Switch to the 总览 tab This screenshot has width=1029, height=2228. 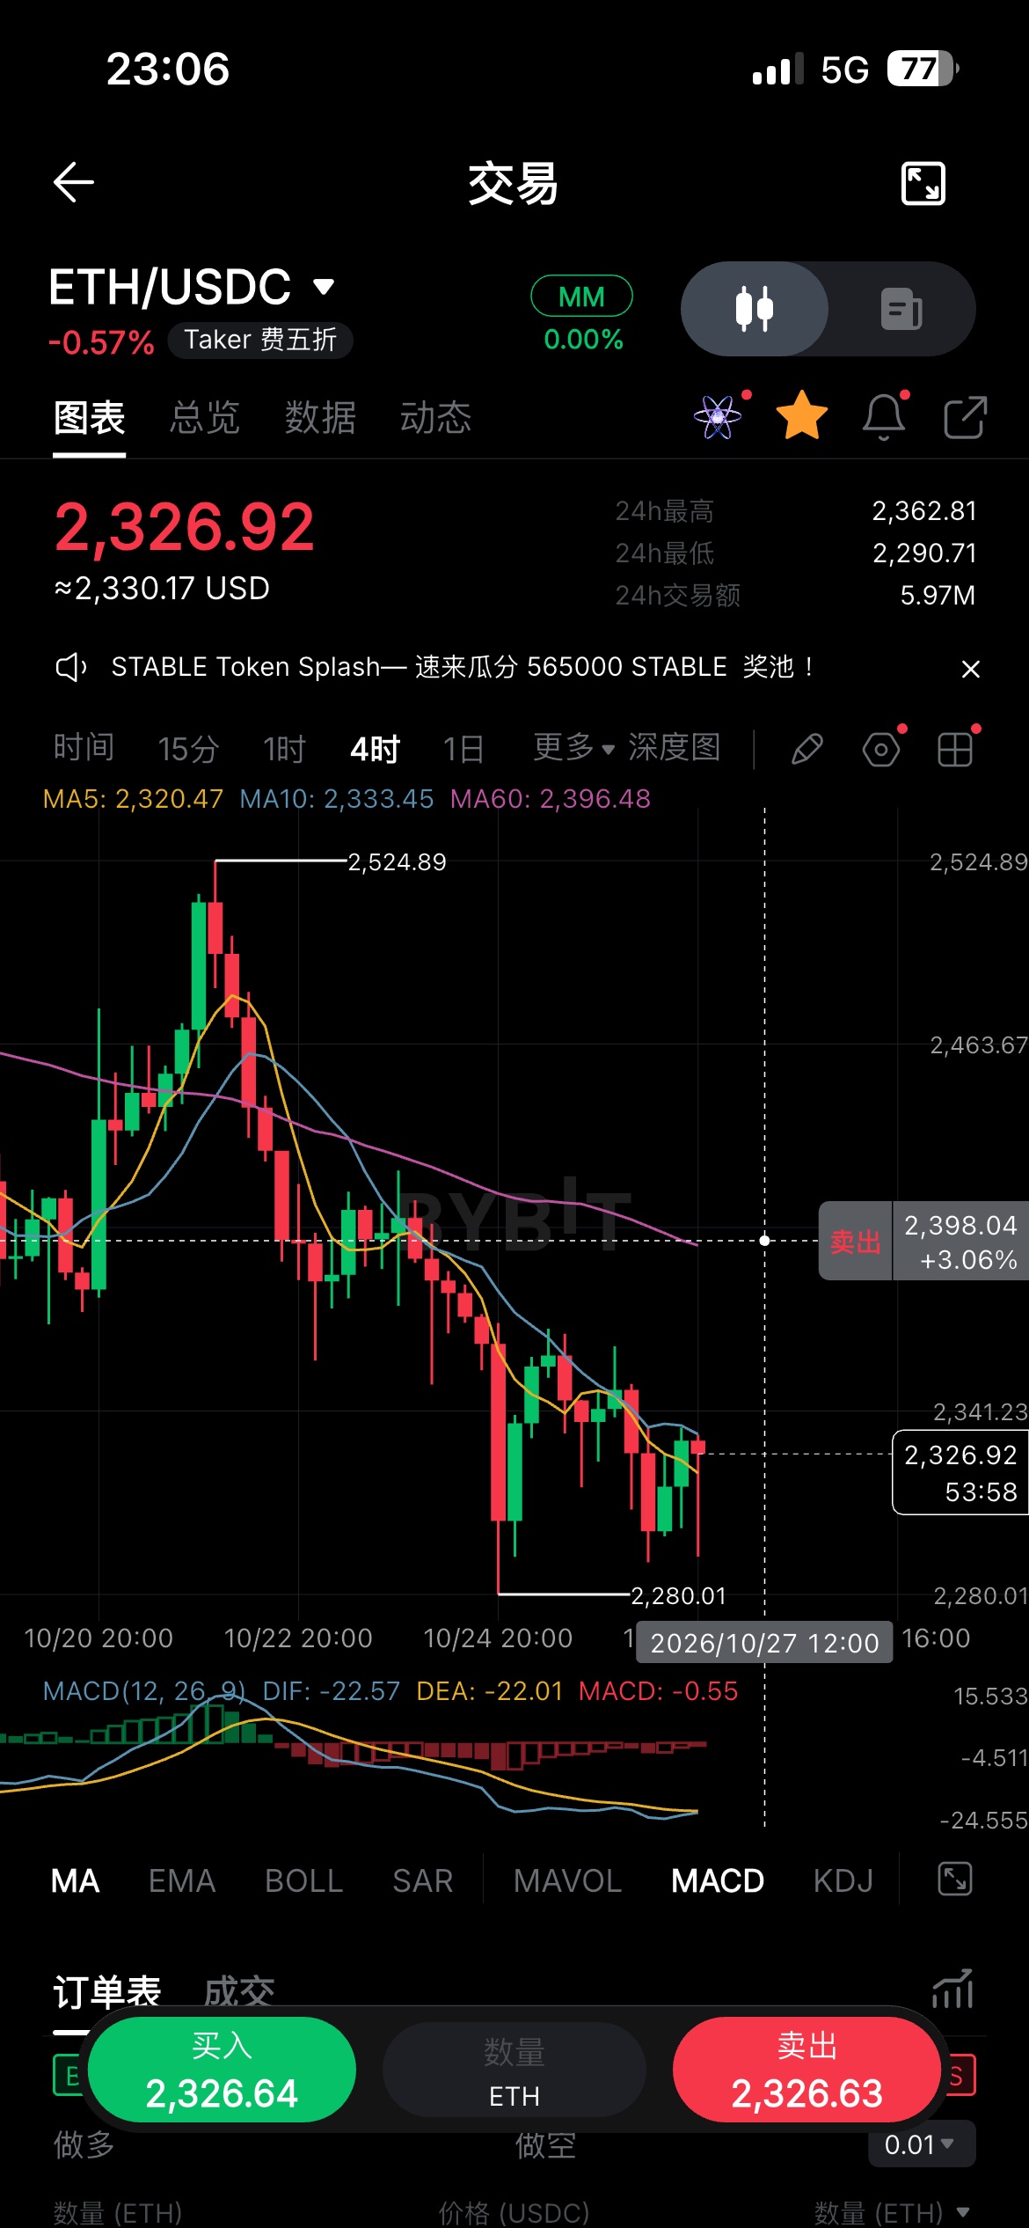tap(205, 417)
